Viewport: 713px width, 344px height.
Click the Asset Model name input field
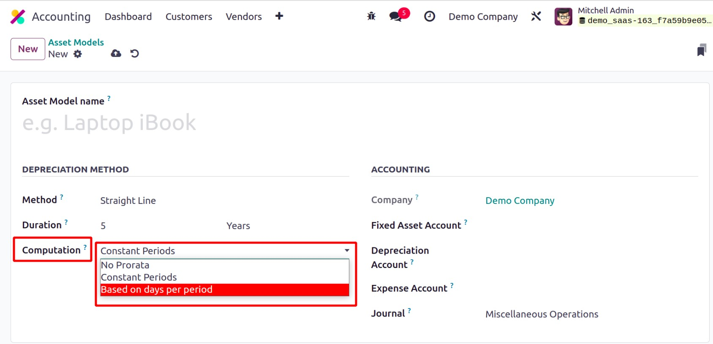[169, 123]
